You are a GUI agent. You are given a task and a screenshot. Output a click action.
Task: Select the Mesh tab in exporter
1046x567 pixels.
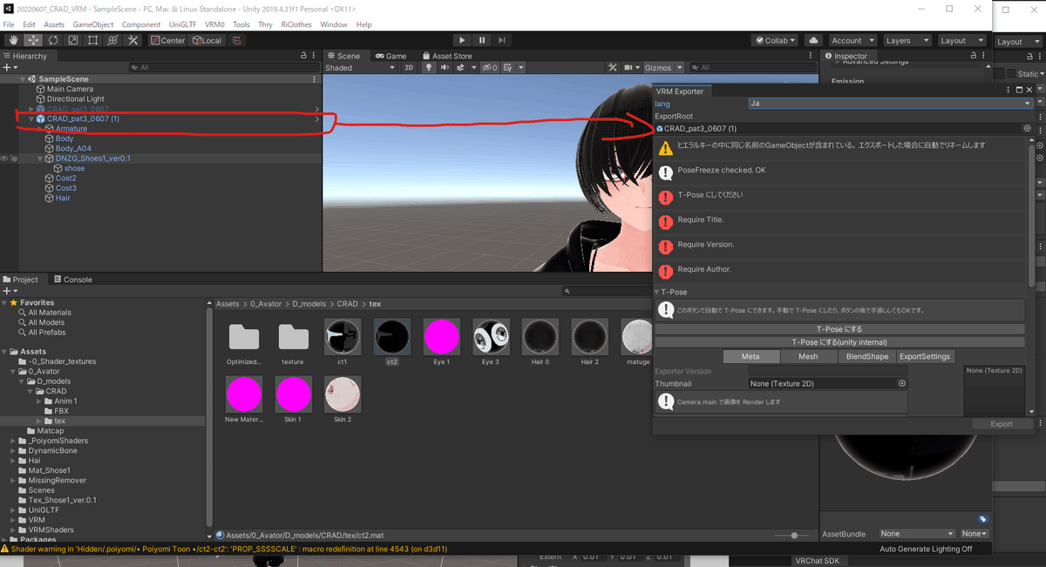pos(808,356)
